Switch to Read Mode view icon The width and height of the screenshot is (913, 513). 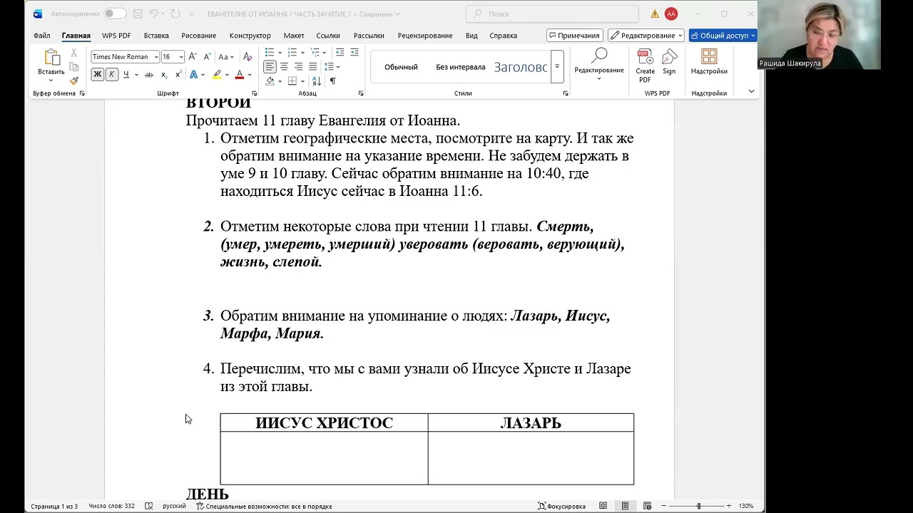click(603, 506)
